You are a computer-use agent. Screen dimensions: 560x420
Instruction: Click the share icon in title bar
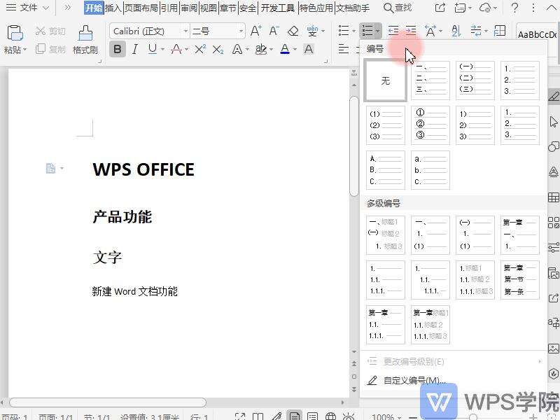coord(440,8)
